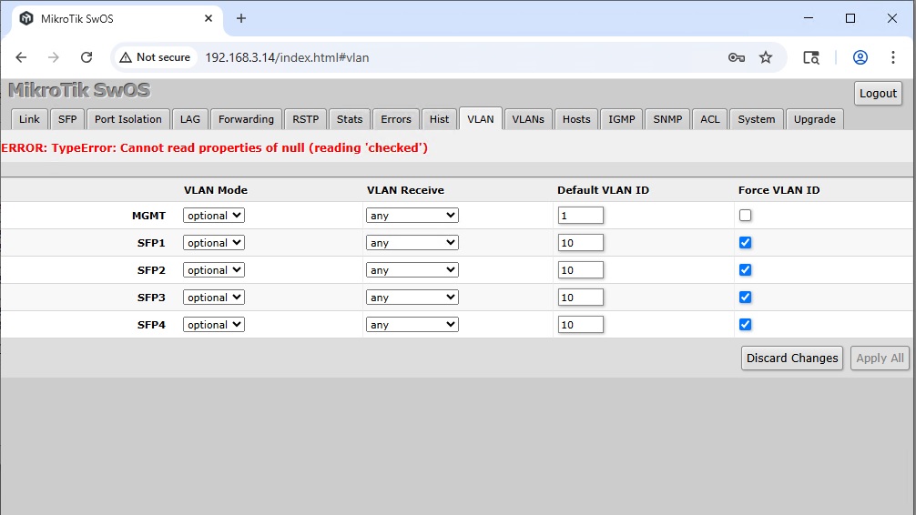Open the SFP1 VLAN Receive dropdown
916x515 pixels.
click(412, 243)
